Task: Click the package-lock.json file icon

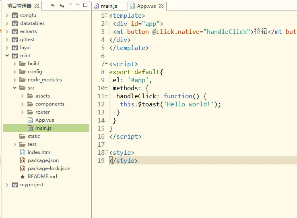Action: 23,169
